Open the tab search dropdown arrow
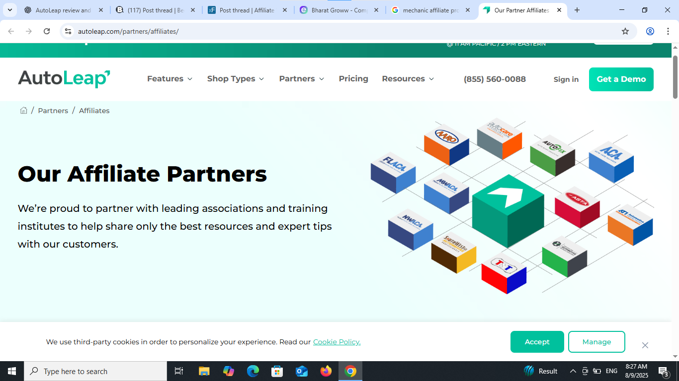 (9, 10)
